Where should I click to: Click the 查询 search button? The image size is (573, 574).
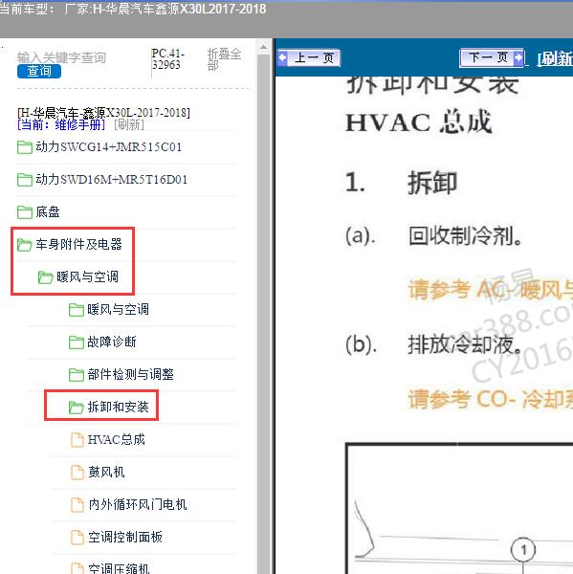(x=39, y=71)
